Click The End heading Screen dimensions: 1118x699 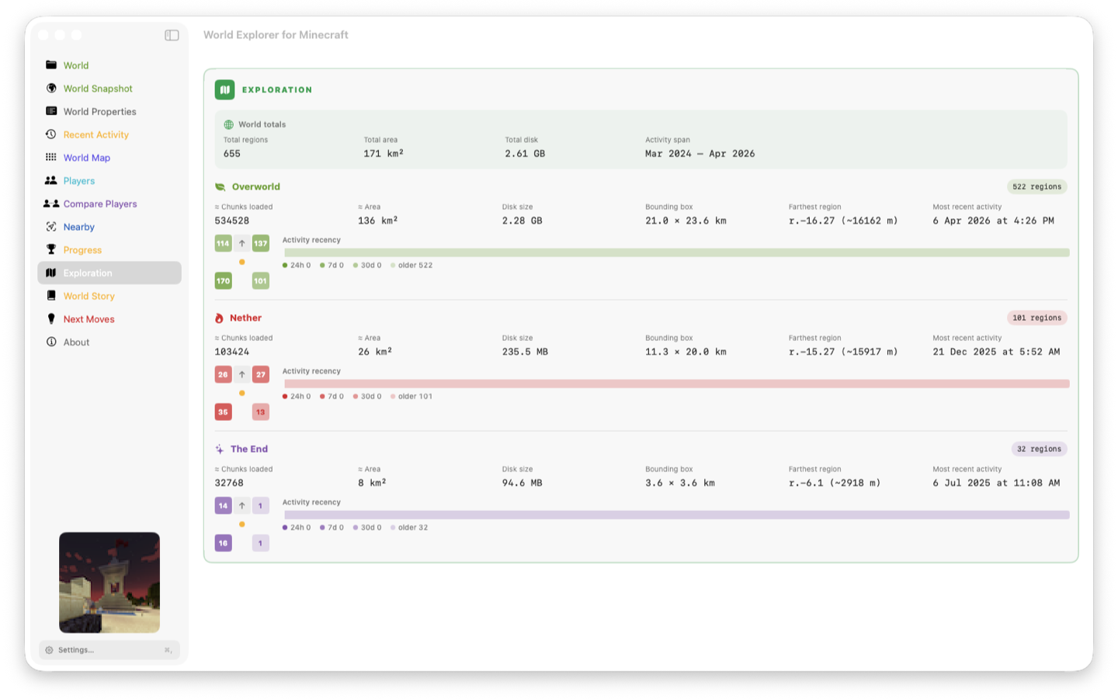click(249, 449)
